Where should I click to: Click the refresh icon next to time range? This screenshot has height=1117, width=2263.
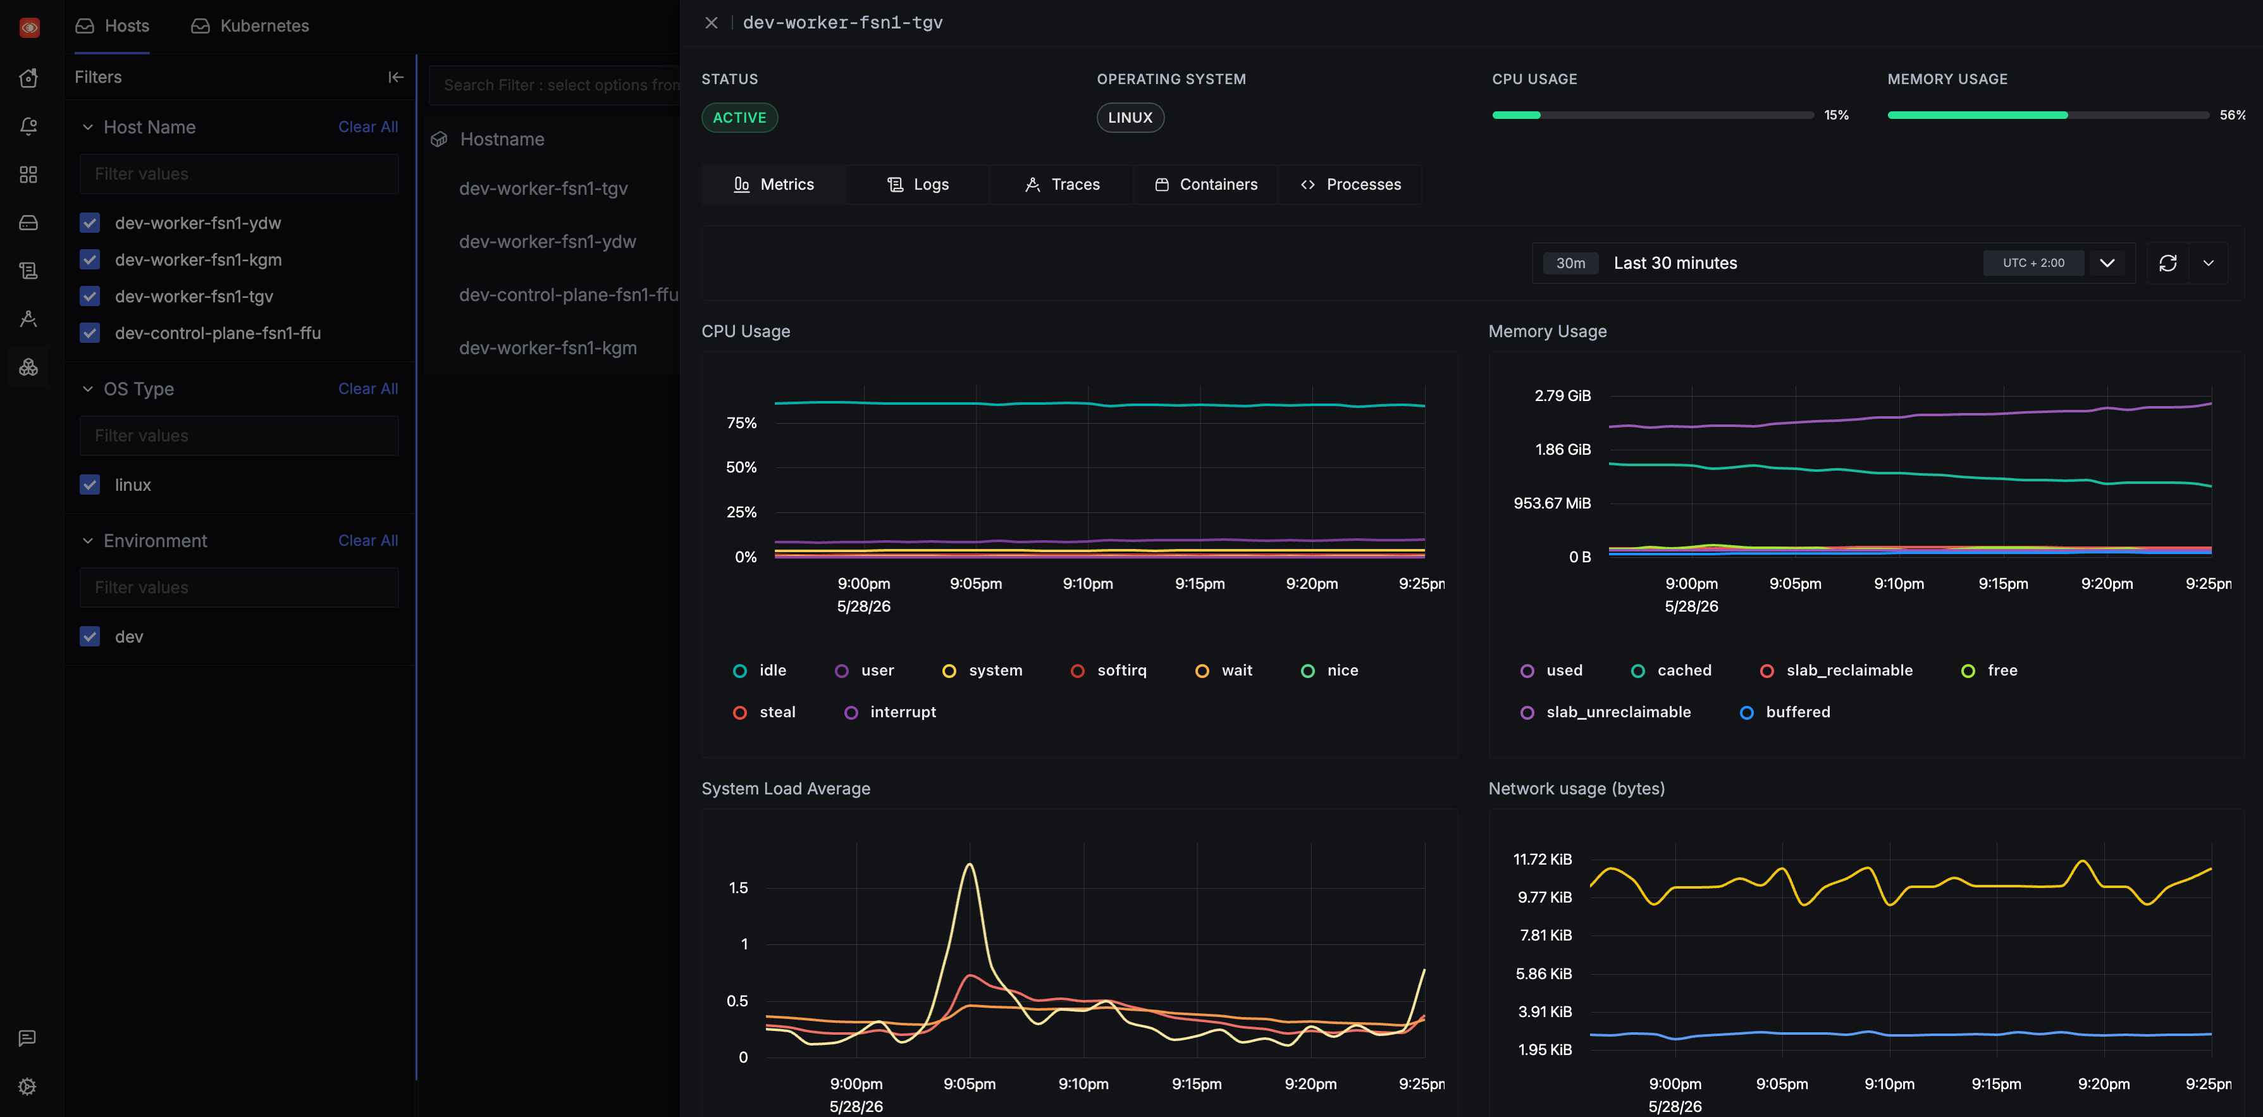2168,262
